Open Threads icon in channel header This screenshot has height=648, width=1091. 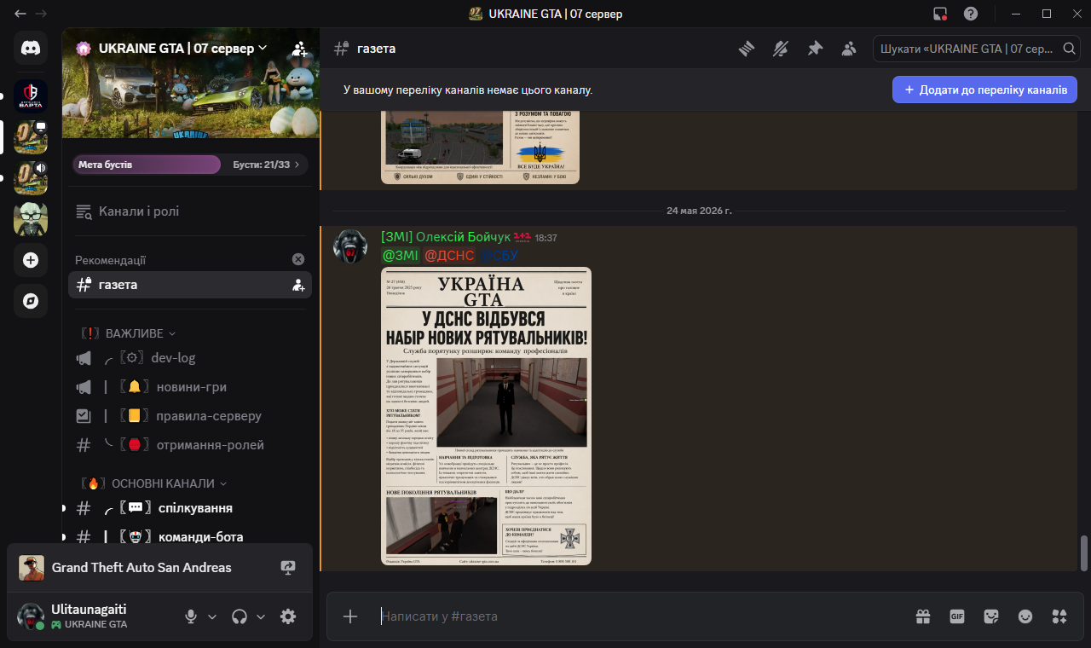(x=747, y=49)
